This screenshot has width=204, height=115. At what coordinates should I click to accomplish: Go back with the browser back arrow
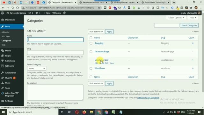click(x=3, y=8)
